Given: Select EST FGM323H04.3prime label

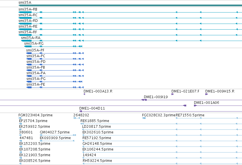Looking at the screenshot, I should [36, 115].
